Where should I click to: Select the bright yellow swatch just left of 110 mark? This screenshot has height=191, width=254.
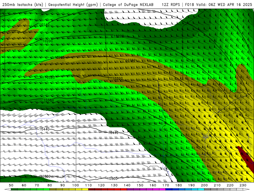coord(85,189)
